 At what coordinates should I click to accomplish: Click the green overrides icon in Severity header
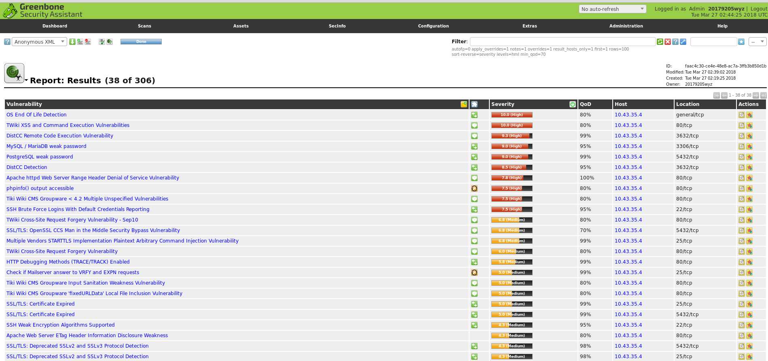573,104
